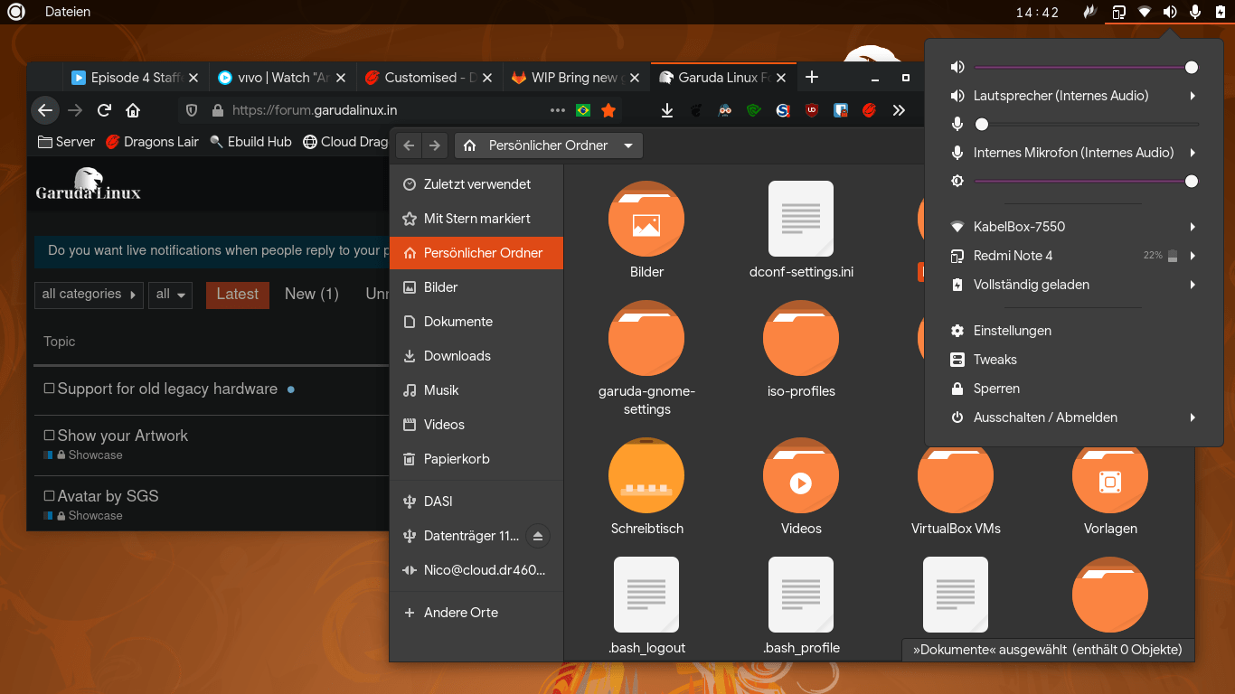Mute microphone via mic icon in system menu

coord(957,124)
